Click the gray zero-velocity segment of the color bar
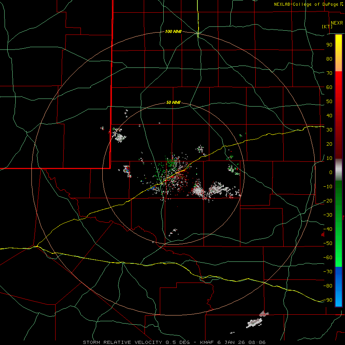Image resolution: width=345 pixels, height=345 pixels. click(338, 170)
